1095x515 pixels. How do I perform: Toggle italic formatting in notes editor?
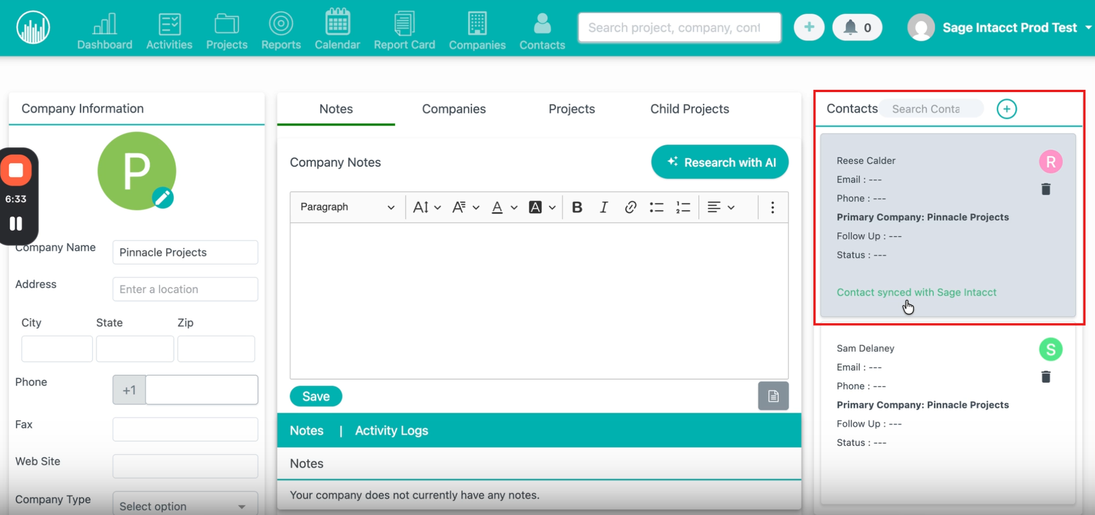(603, 207)
